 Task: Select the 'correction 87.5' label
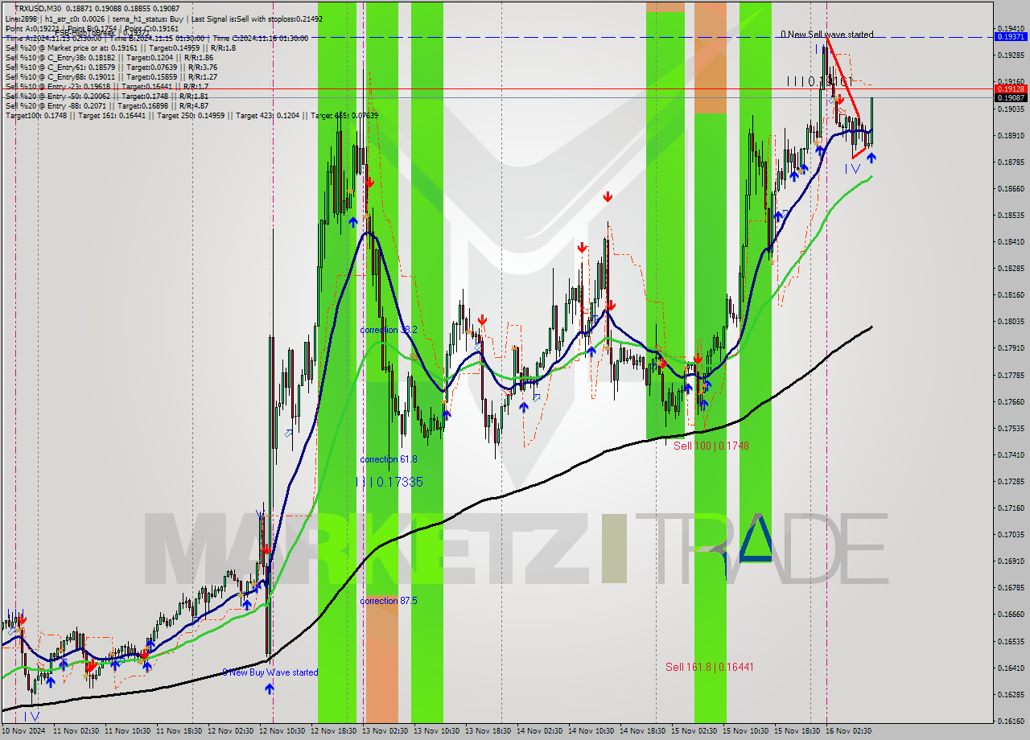388,601
